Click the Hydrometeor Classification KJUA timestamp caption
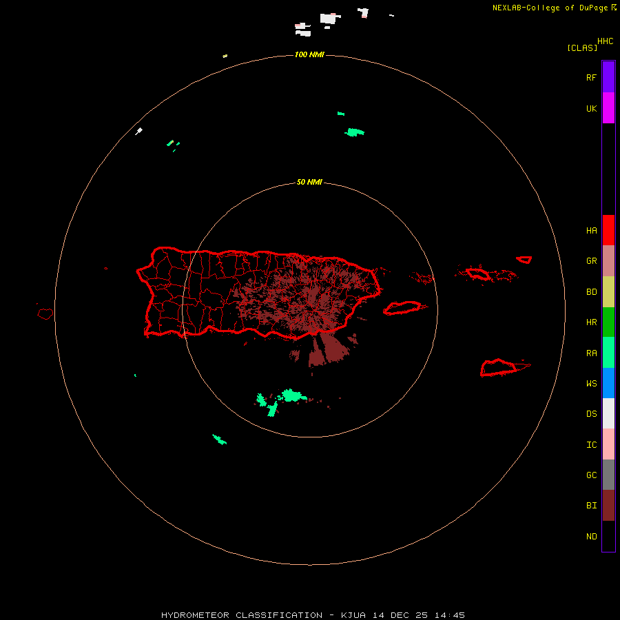The height and width of the screenshot is (620, 620). coord(313,615)
